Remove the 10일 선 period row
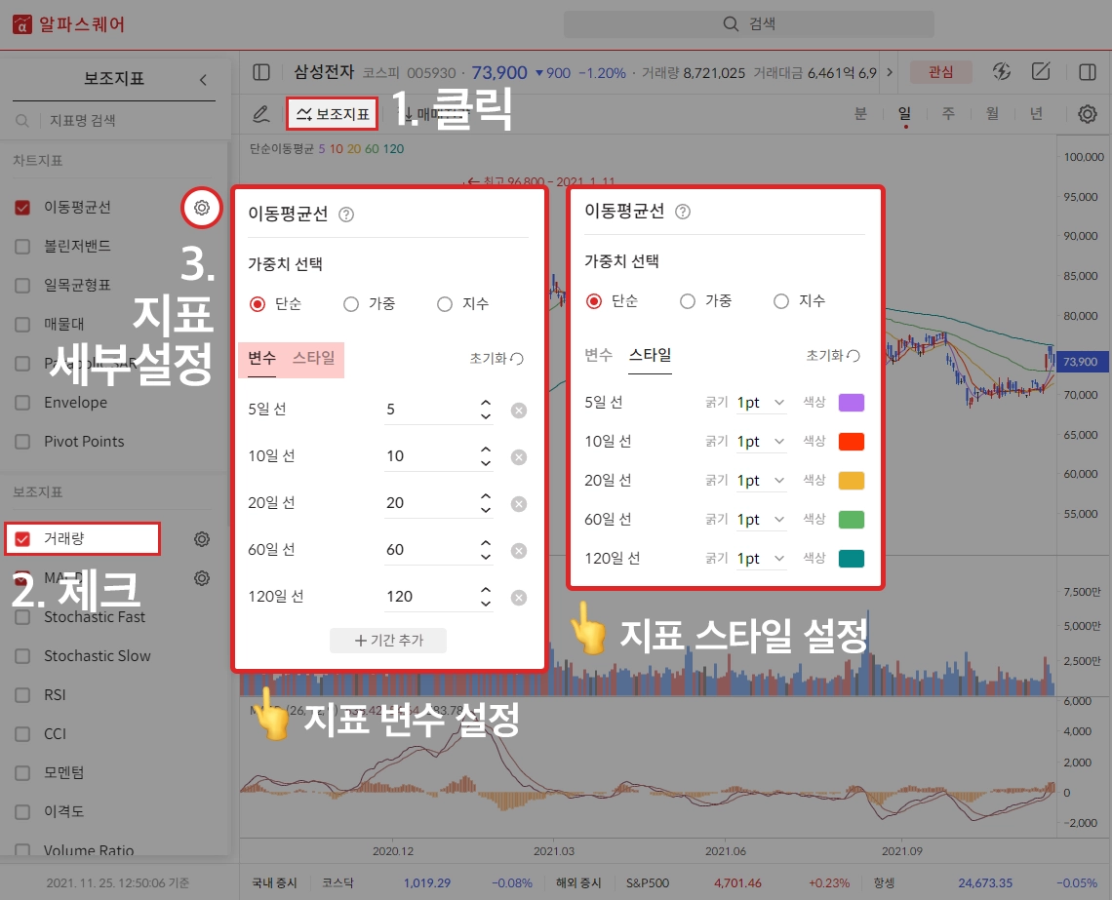This screenshot has height=900, width=1112. 519,457
